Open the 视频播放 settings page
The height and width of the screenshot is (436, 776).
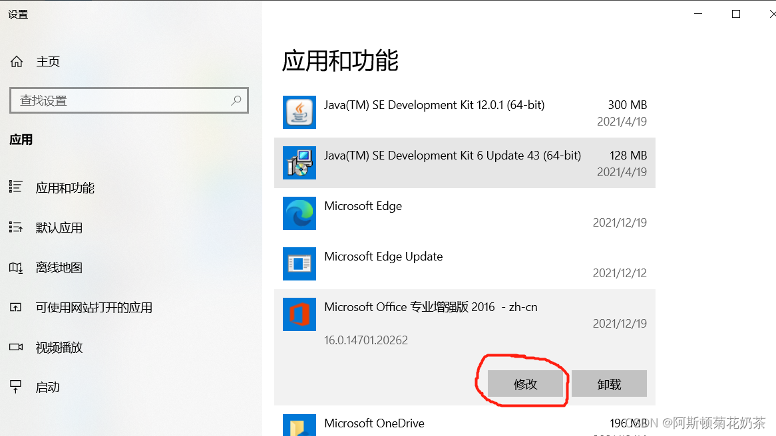coord(59,348)
